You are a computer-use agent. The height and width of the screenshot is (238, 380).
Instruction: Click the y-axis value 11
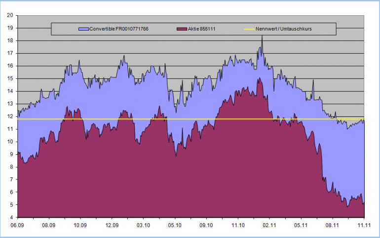pos(10,129)
